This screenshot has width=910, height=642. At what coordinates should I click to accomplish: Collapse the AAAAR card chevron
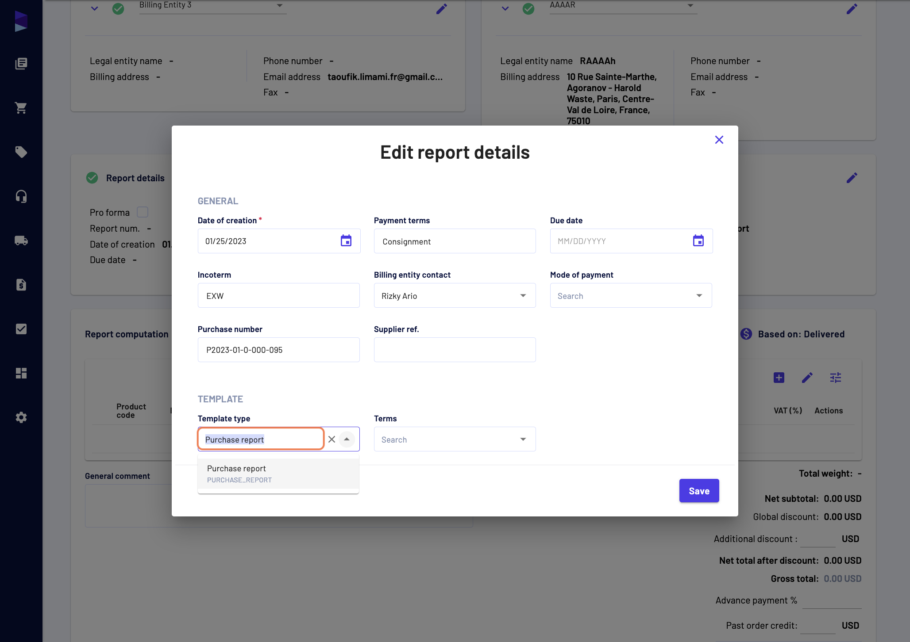coord(505,8)
